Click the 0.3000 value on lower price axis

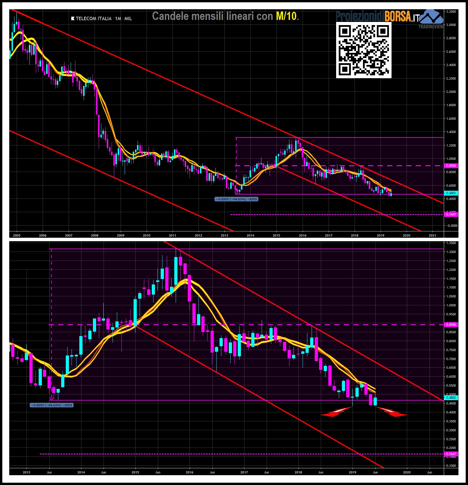451,430
